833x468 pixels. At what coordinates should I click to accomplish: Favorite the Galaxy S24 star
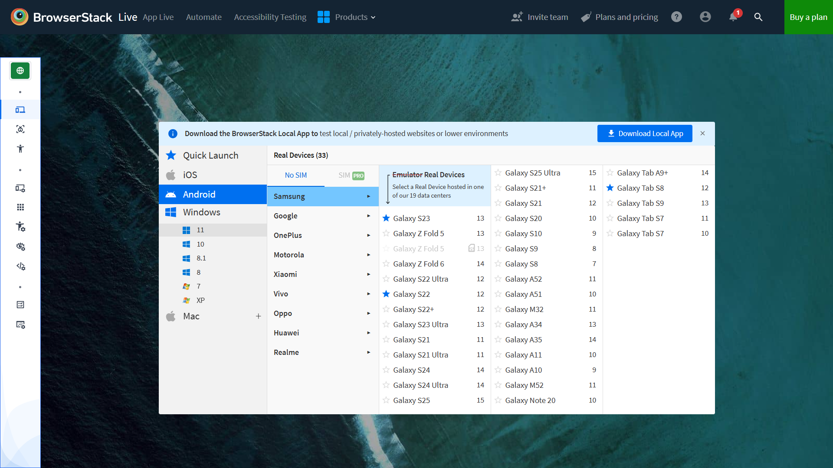386,370
